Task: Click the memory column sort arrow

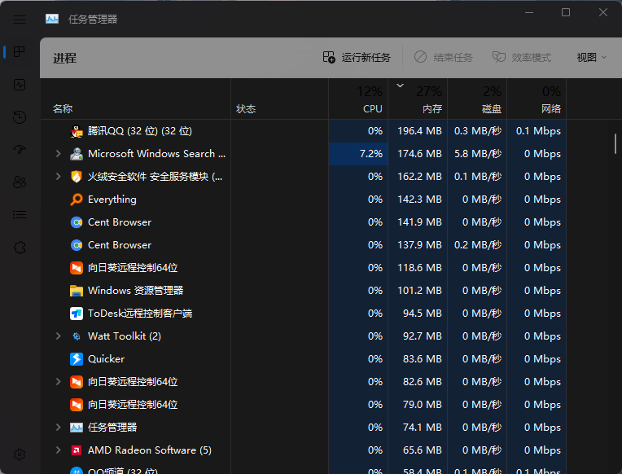Action: click(400, 86)
